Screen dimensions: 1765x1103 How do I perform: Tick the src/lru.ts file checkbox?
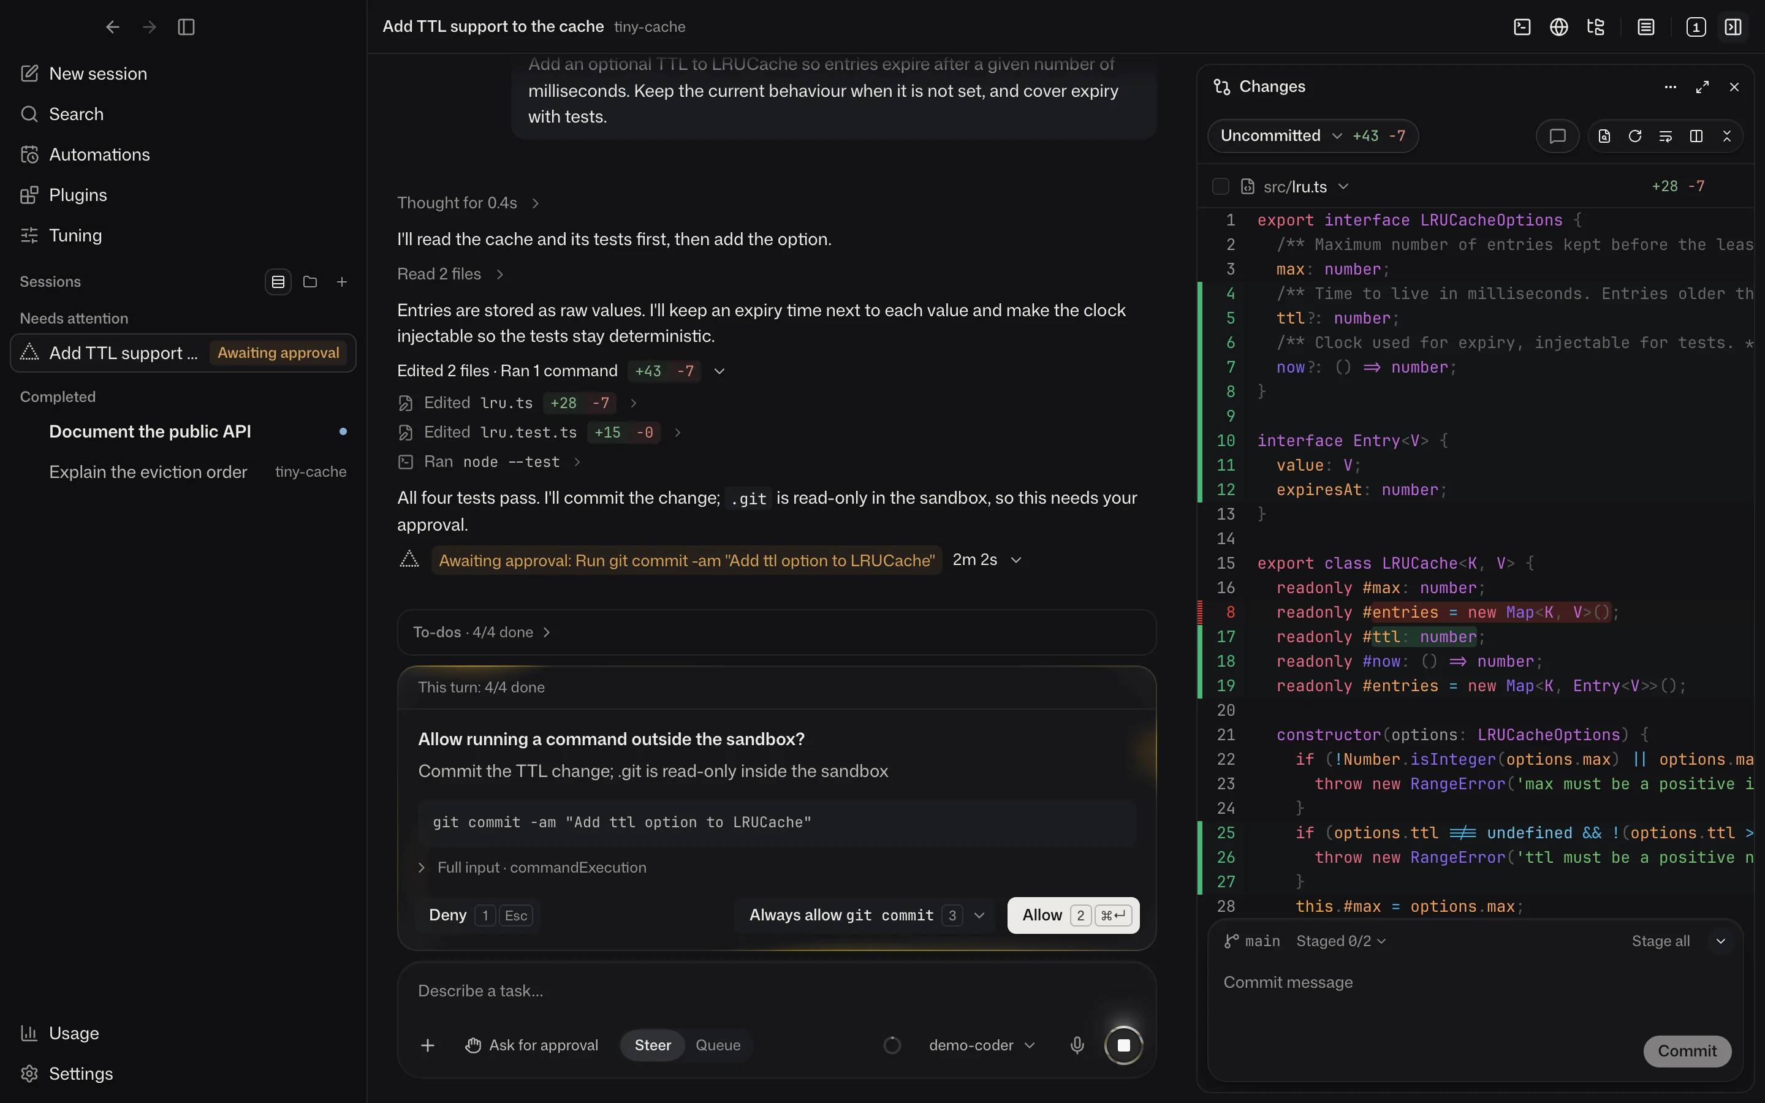pyautogui.click(x=1220, y=187)
